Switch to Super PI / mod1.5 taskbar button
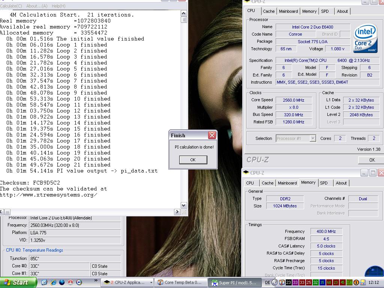 tap(235, 283)
